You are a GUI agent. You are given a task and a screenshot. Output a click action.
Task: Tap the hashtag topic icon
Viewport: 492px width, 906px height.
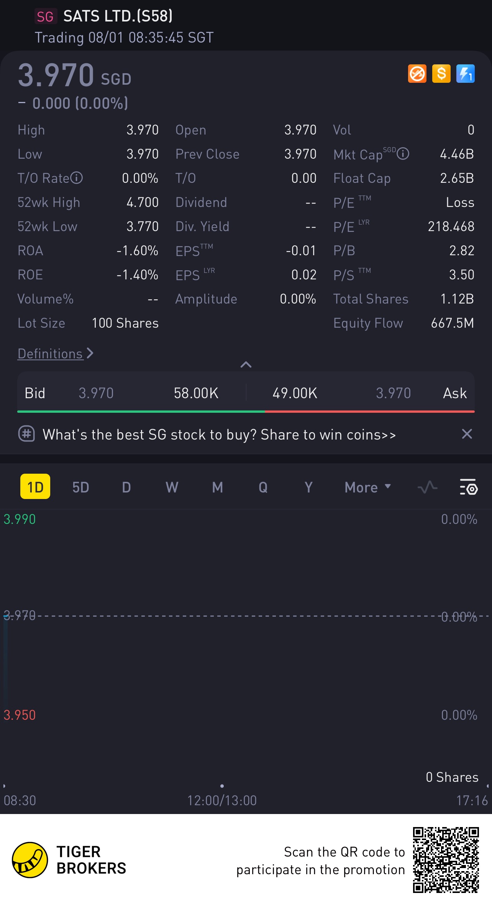26,434
